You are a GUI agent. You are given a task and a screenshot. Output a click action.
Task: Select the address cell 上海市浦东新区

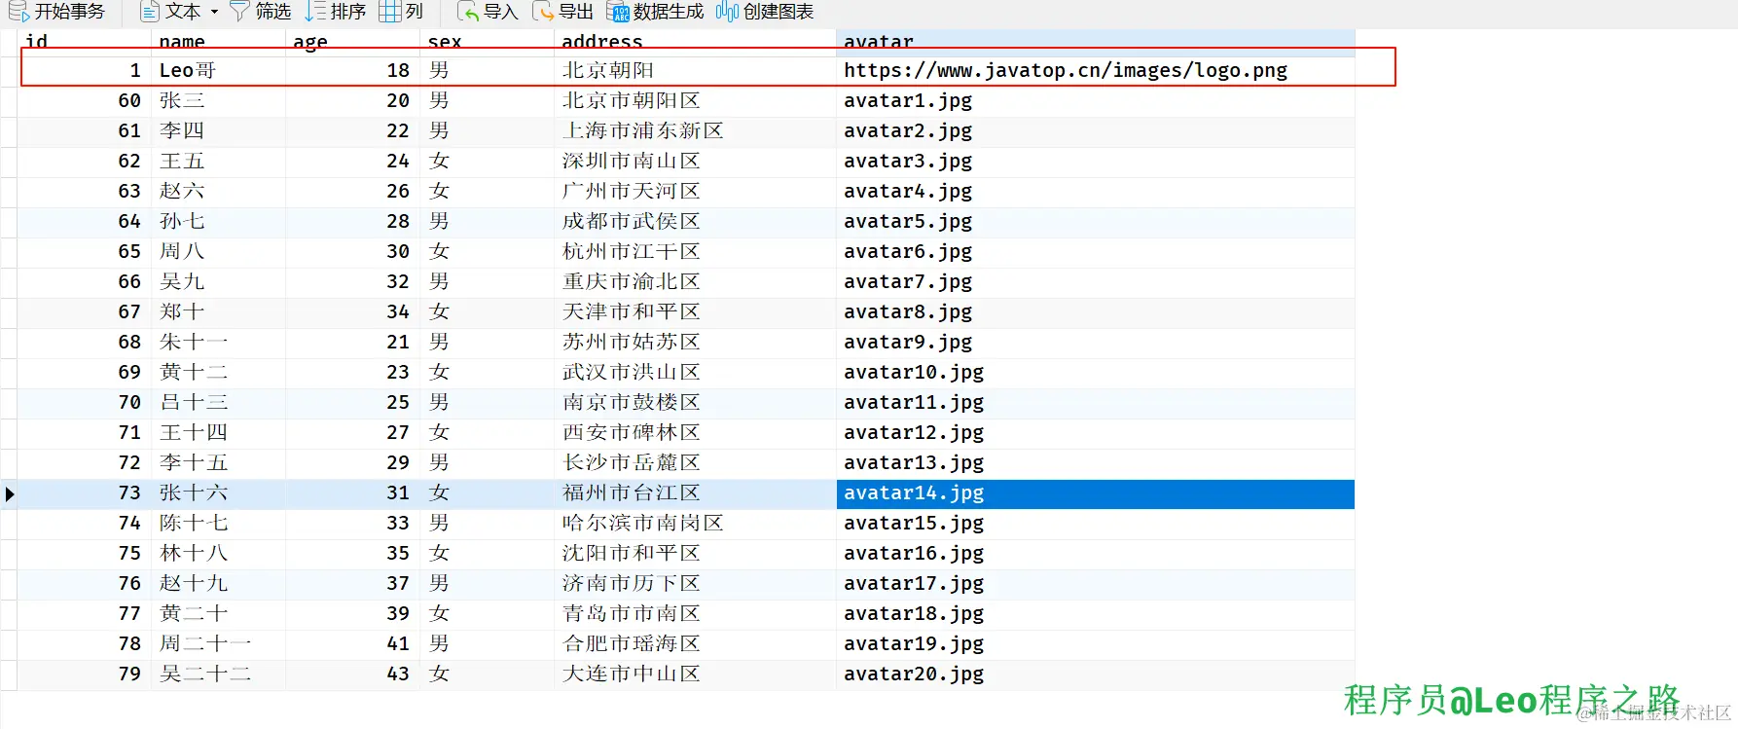tap(695, 130)
